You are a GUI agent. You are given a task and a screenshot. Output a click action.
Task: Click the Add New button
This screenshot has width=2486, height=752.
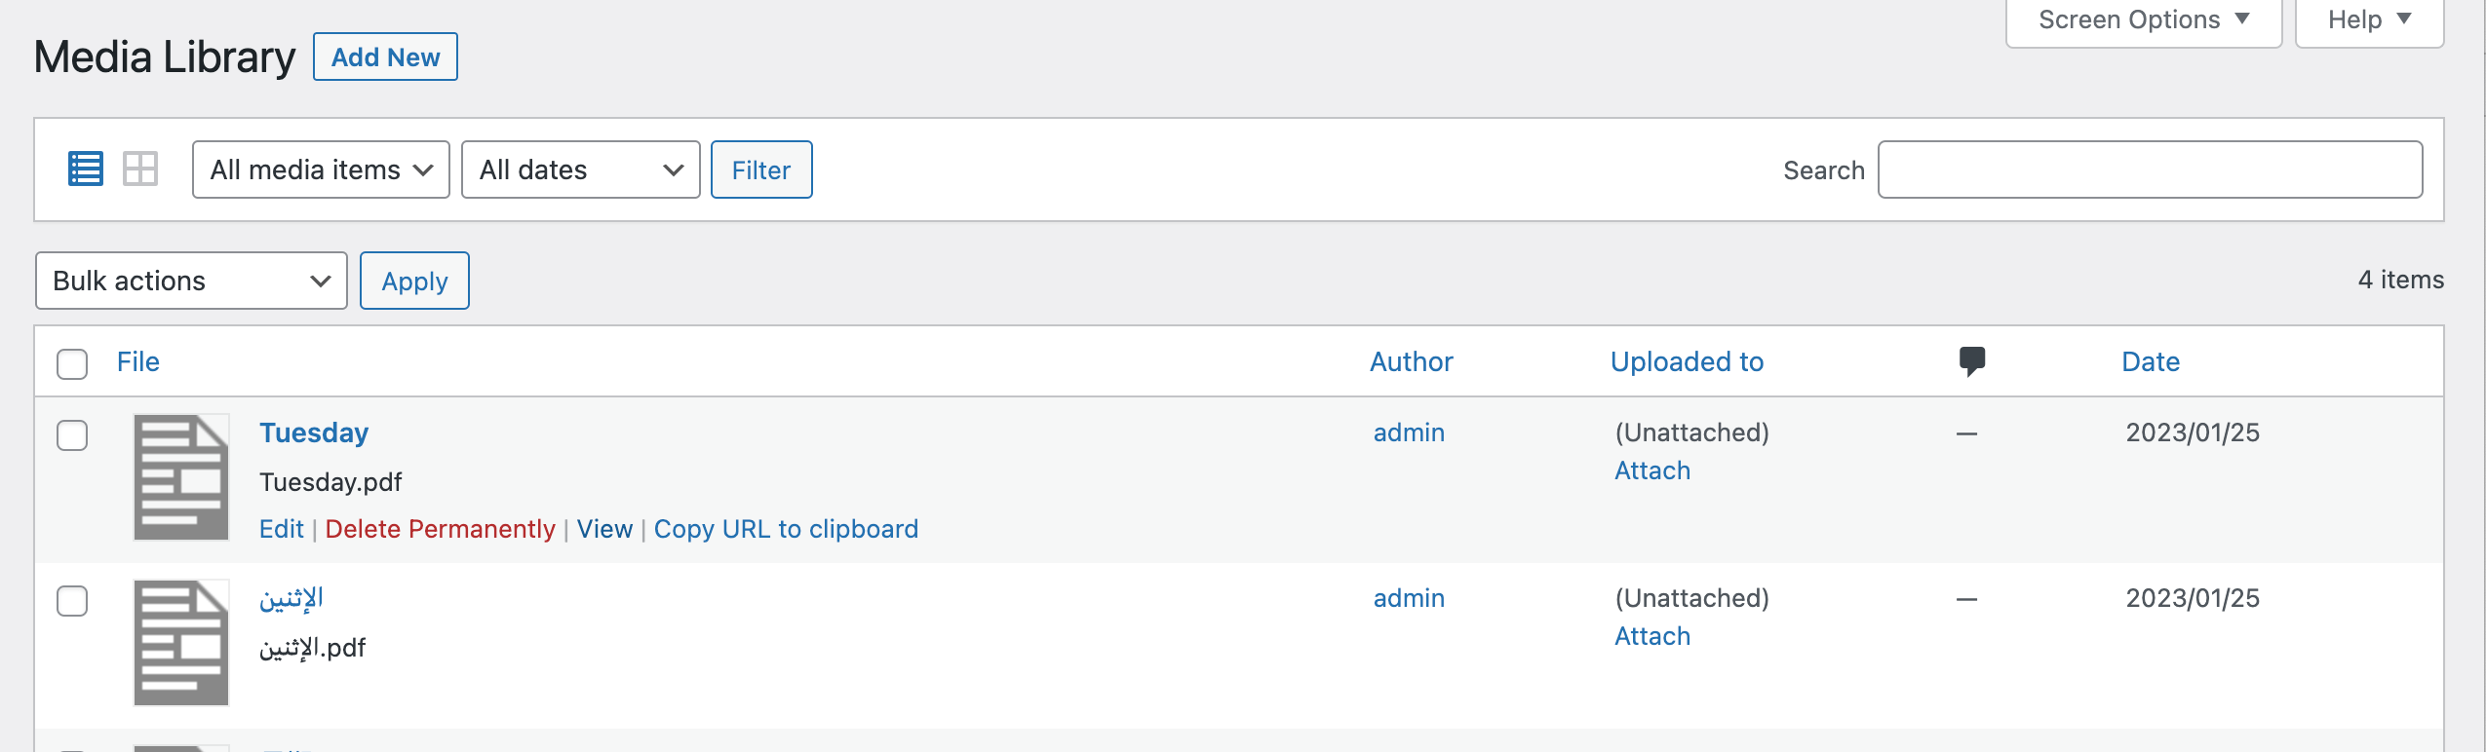click(385, 56)
